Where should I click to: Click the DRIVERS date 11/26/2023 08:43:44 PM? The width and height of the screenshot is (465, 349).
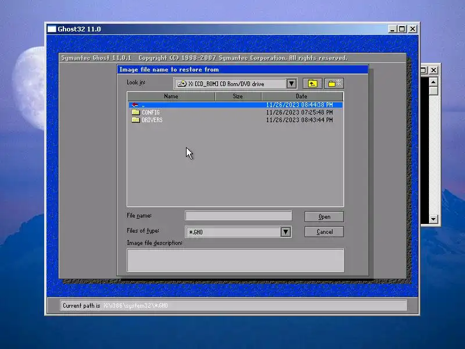[299, 120]
